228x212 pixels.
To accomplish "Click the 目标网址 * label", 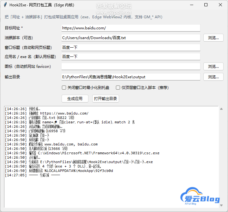I will 14,28.
